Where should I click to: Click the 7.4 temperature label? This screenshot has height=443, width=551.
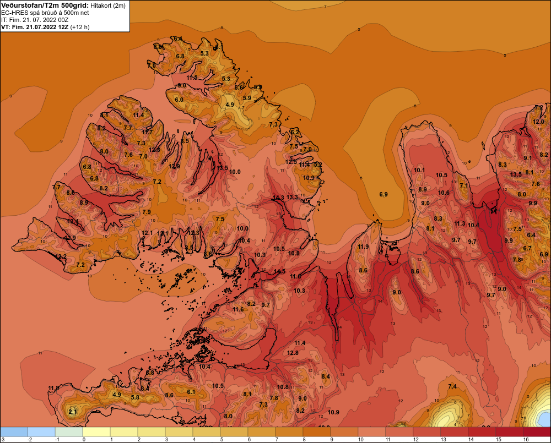click(452, 386)
